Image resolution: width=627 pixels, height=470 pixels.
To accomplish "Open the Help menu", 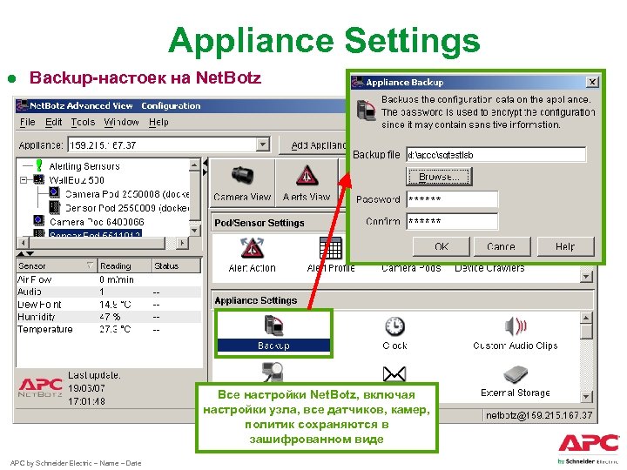I will [x=158, y=122].
